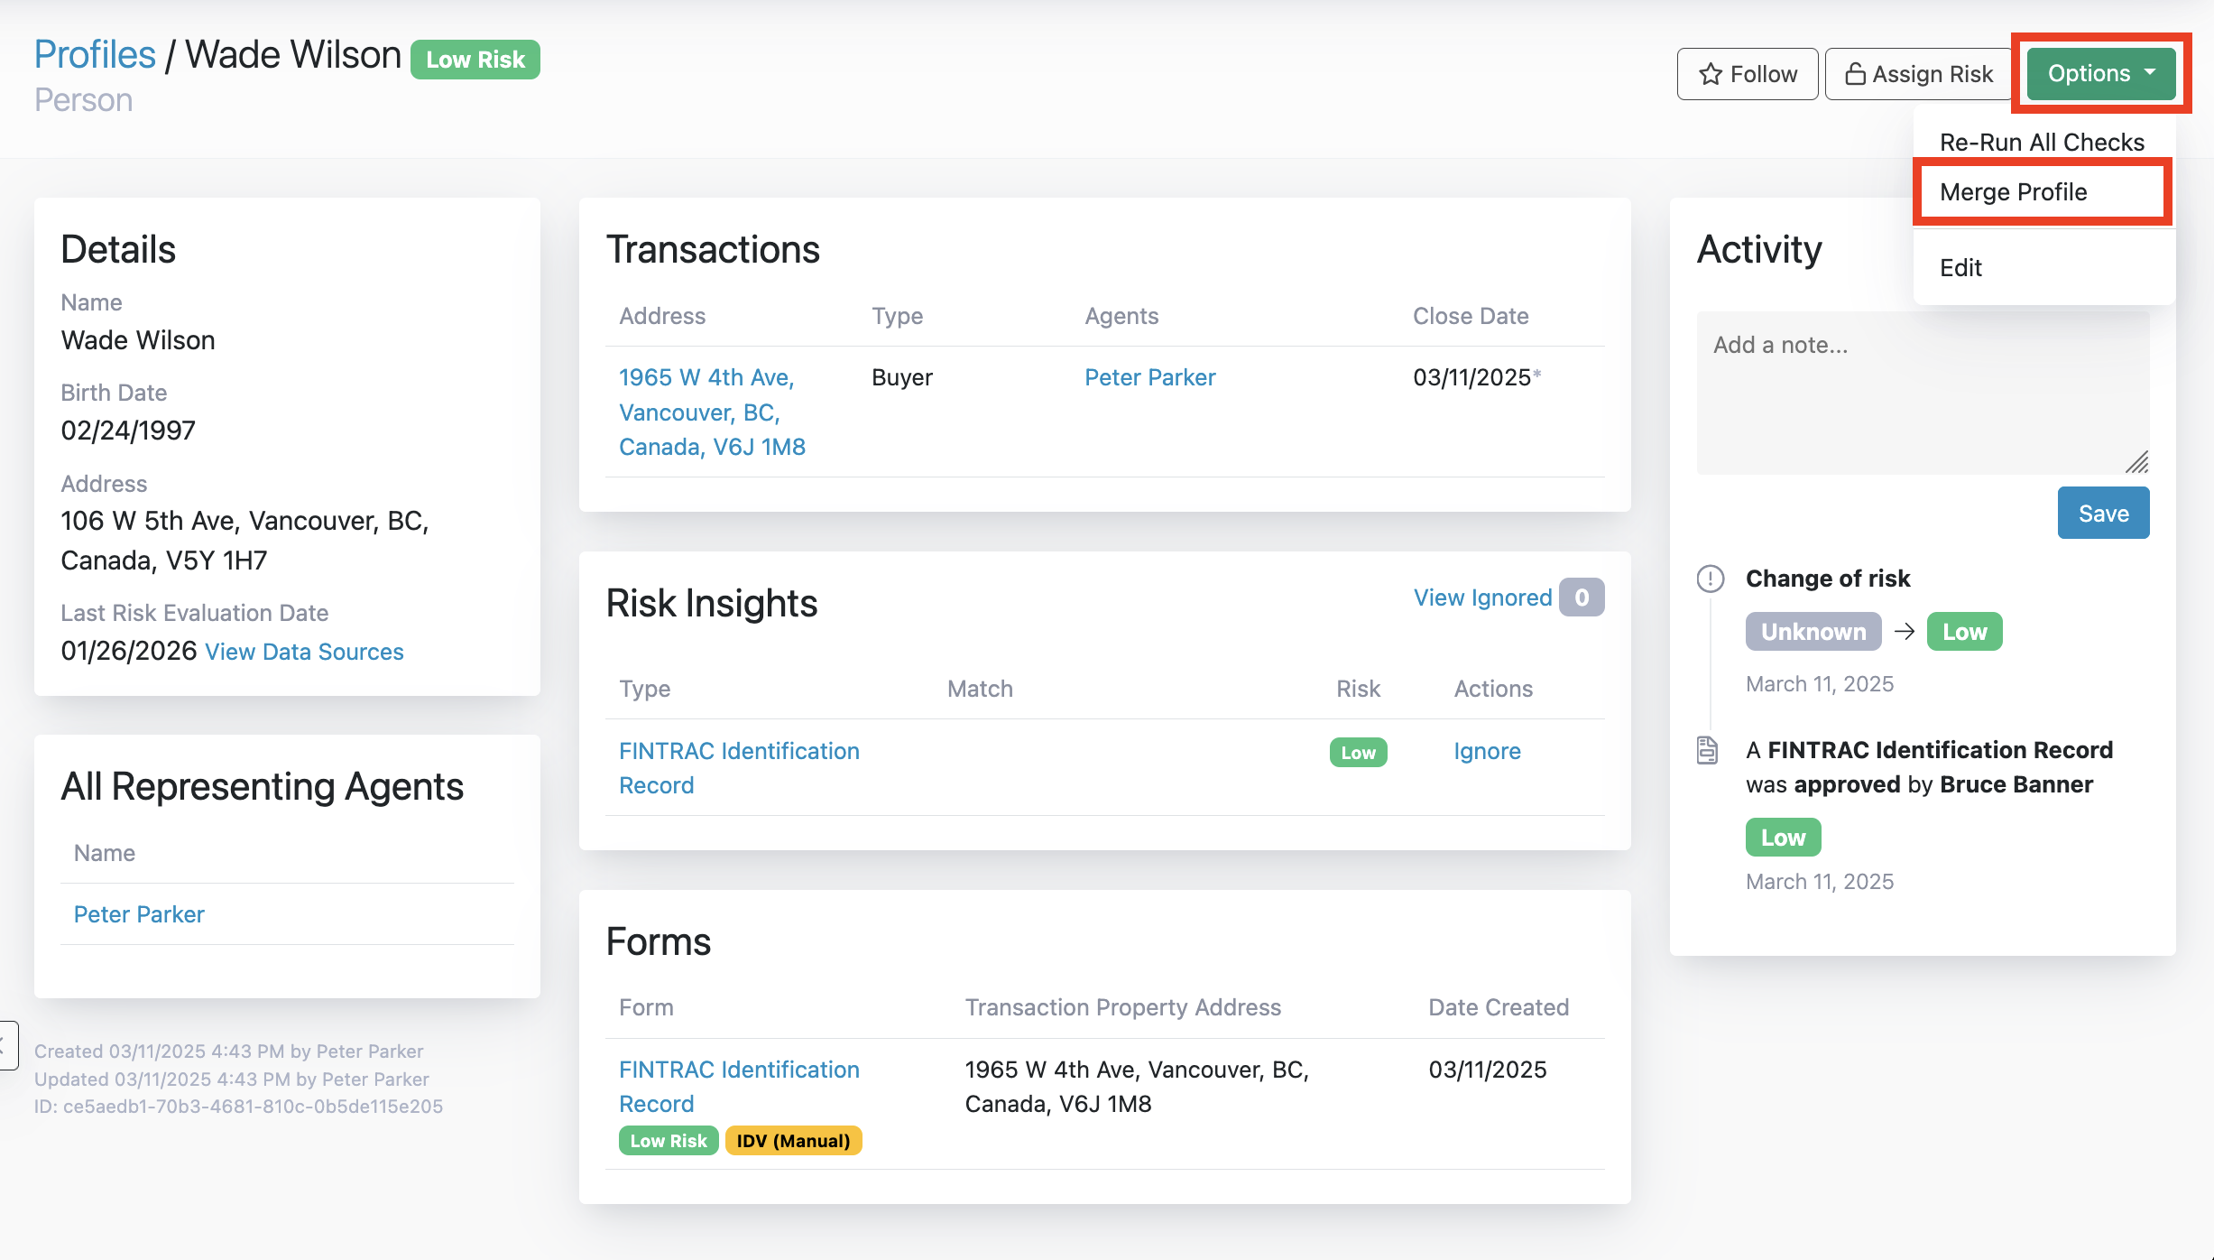Click the Change of risk alert icon
2214x1260 pixels.
tap(1710, 579)
